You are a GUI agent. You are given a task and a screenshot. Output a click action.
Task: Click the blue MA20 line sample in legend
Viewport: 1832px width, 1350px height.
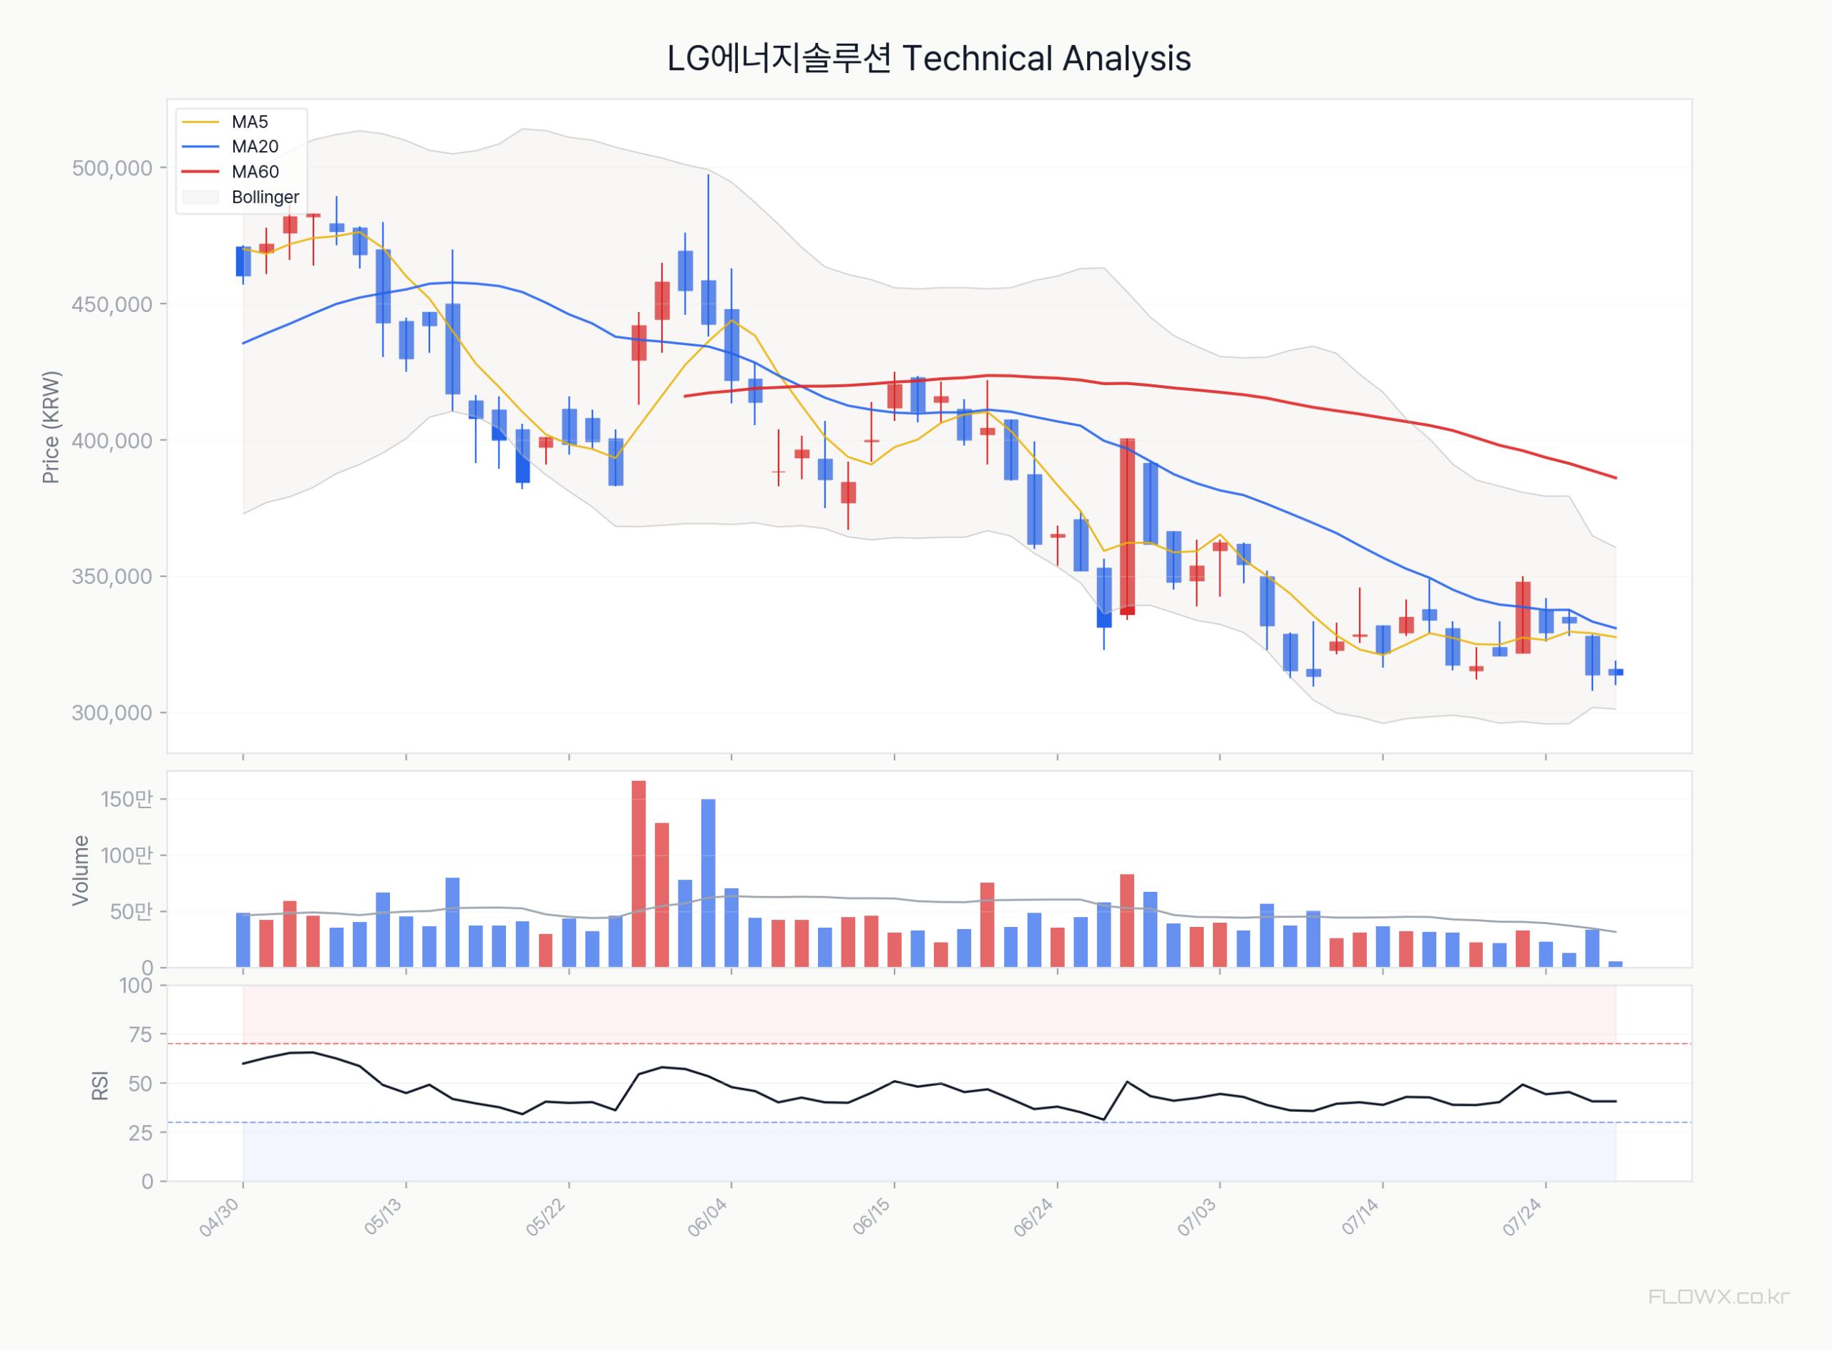coord(200,147)
